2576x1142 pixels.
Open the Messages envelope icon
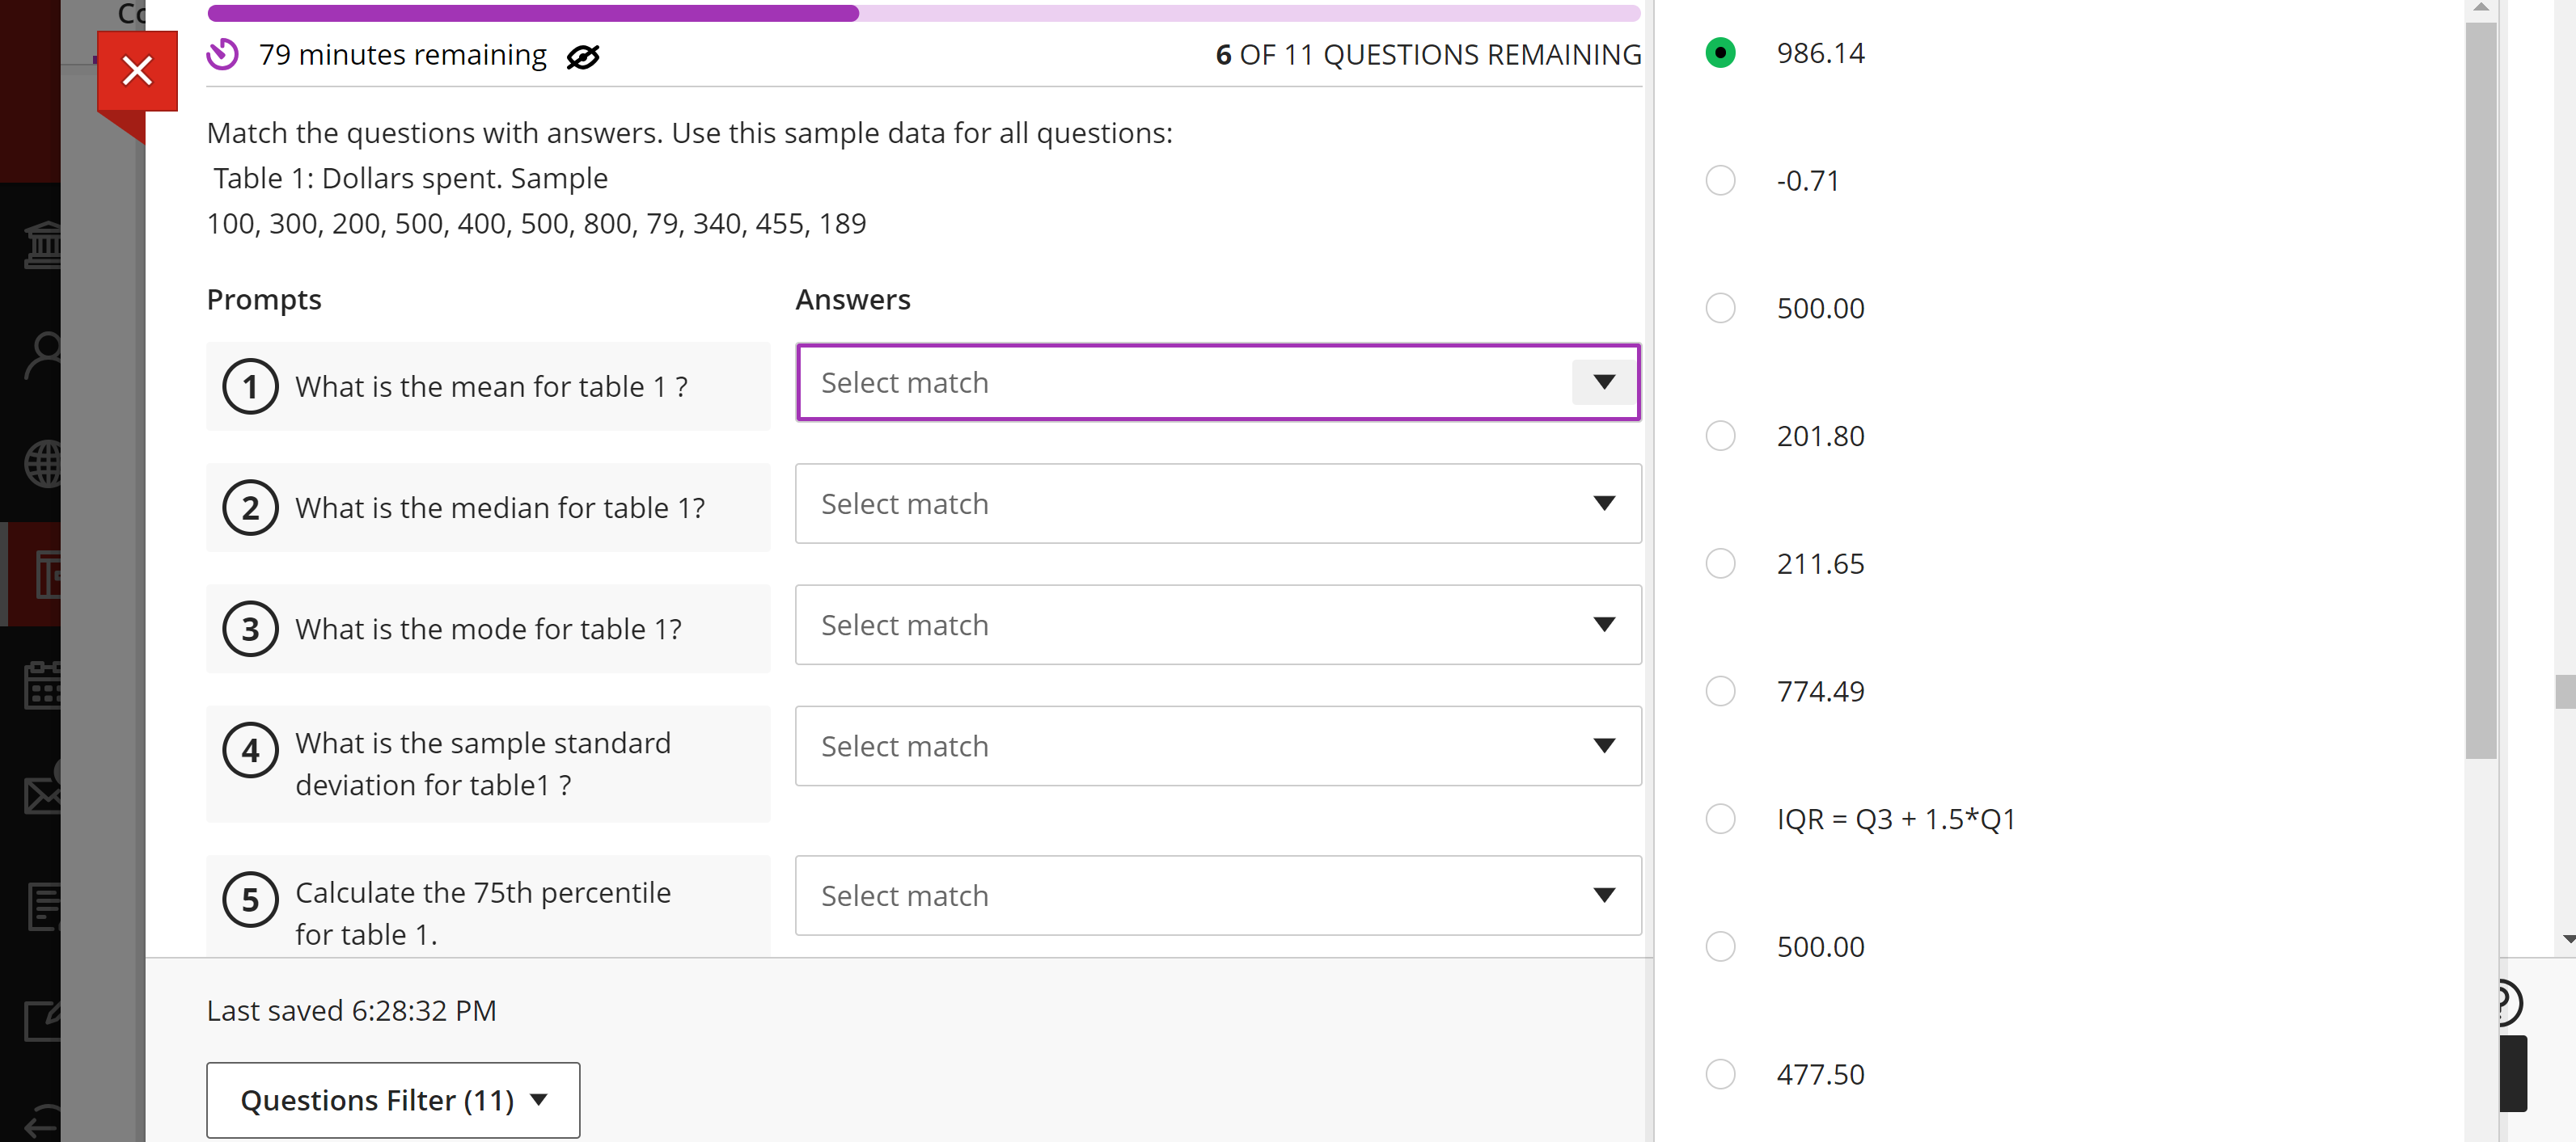pyautogui.click(x=42, y=796)
